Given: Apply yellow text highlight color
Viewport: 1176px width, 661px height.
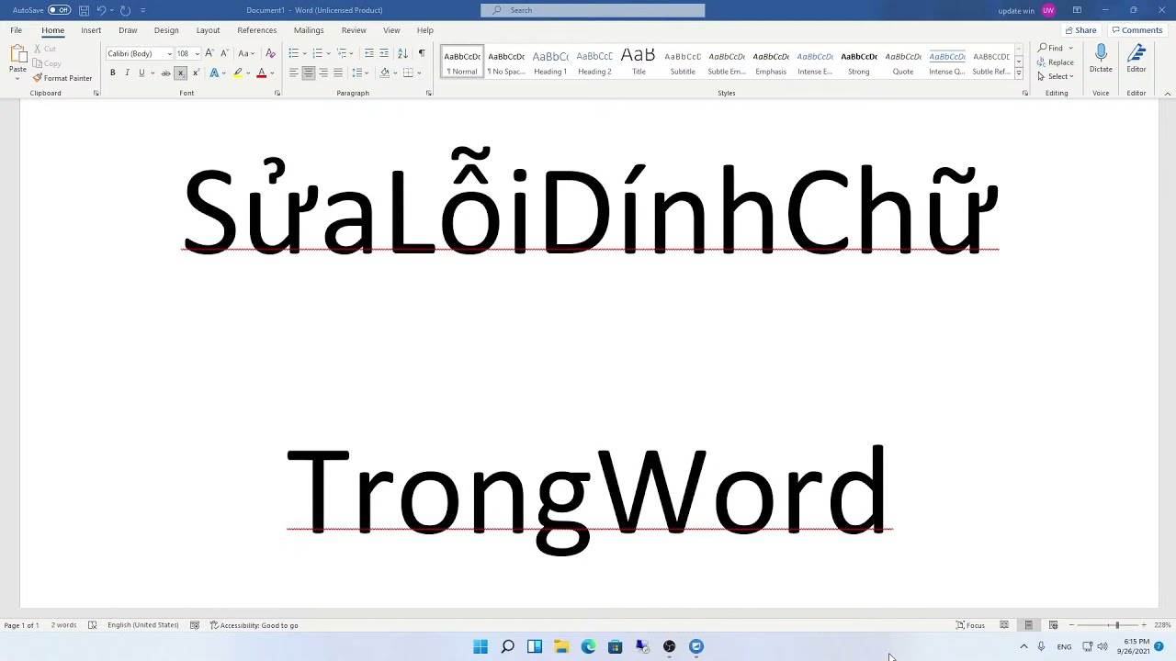Looking at the screenshot, I should pyautogui.click(x=238, y=73).
